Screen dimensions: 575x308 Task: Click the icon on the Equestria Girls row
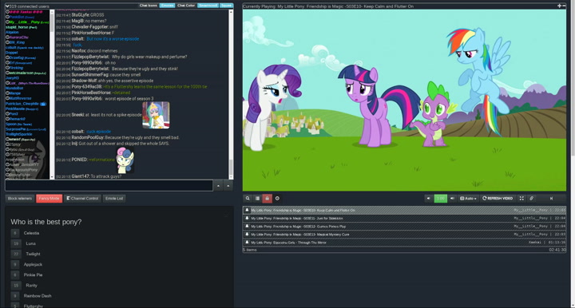point(247,242)
